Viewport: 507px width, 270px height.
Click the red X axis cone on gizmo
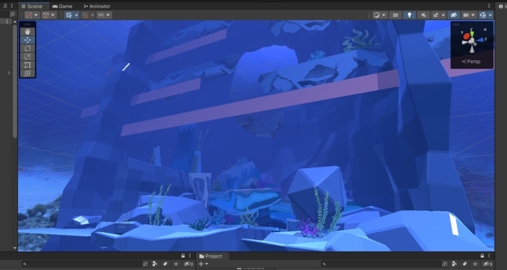click(466, 37)
